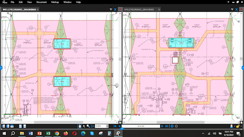Go to previous page
This screenshot has width=244, height=137.
point(119,126)
